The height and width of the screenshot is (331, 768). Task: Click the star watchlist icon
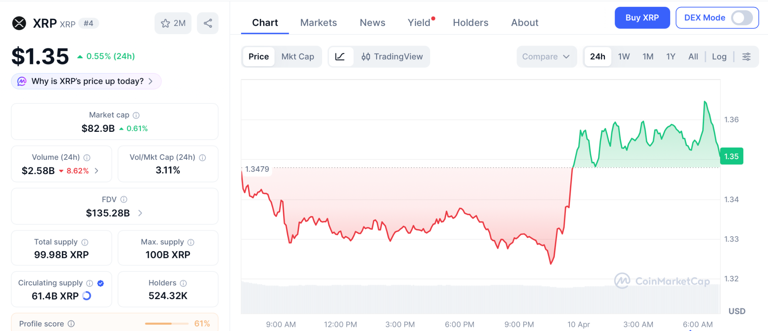pyautogui.click(x=165, y=23)
